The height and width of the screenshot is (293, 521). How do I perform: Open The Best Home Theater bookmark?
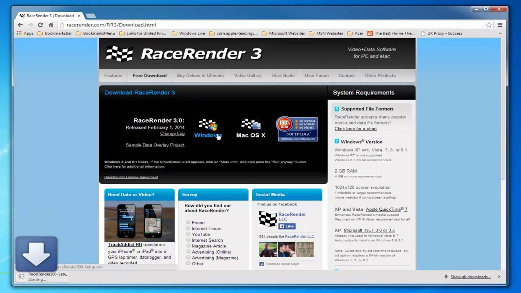tap(391, 33)
